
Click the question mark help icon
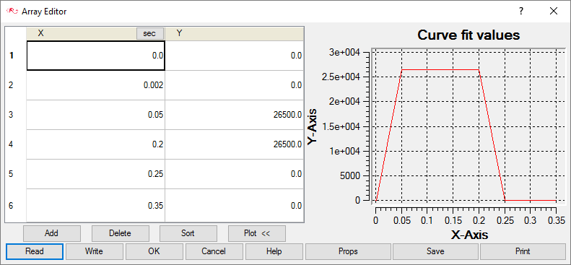(521, 12)
